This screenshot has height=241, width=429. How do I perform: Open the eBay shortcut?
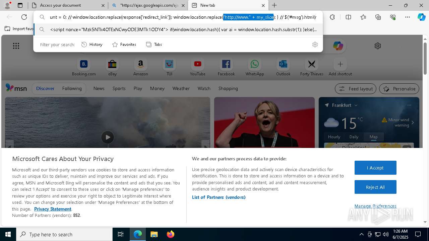click(112, 67)
